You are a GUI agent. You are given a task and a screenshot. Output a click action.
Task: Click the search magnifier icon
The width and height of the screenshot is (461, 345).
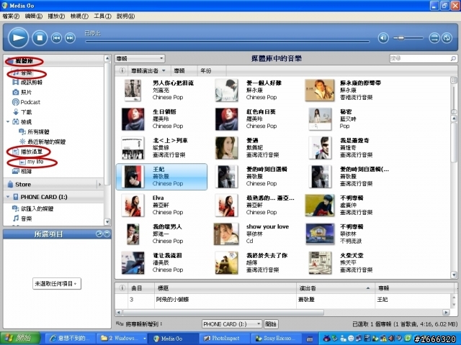[453, 59]
